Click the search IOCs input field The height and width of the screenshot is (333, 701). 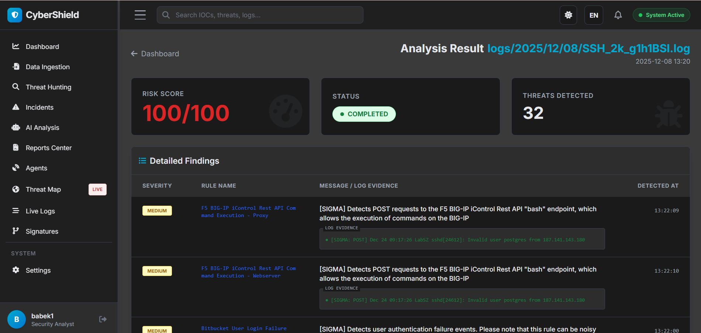(x=260, y=15)
